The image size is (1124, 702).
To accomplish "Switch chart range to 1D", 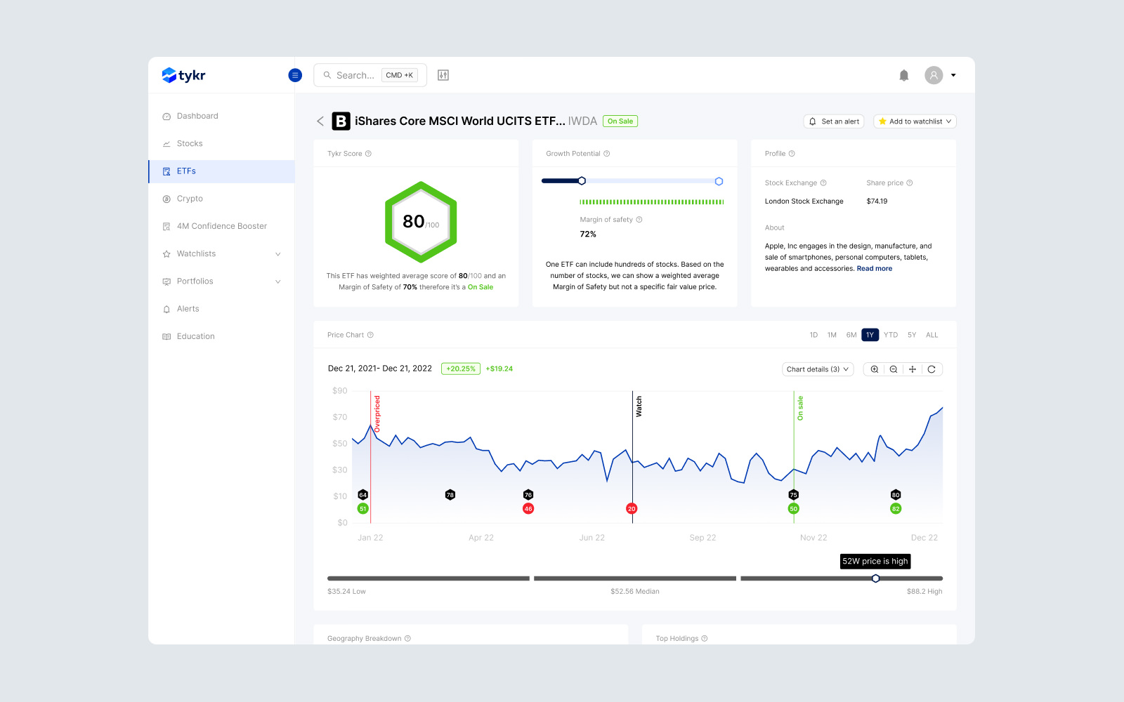I will [813, 335].
